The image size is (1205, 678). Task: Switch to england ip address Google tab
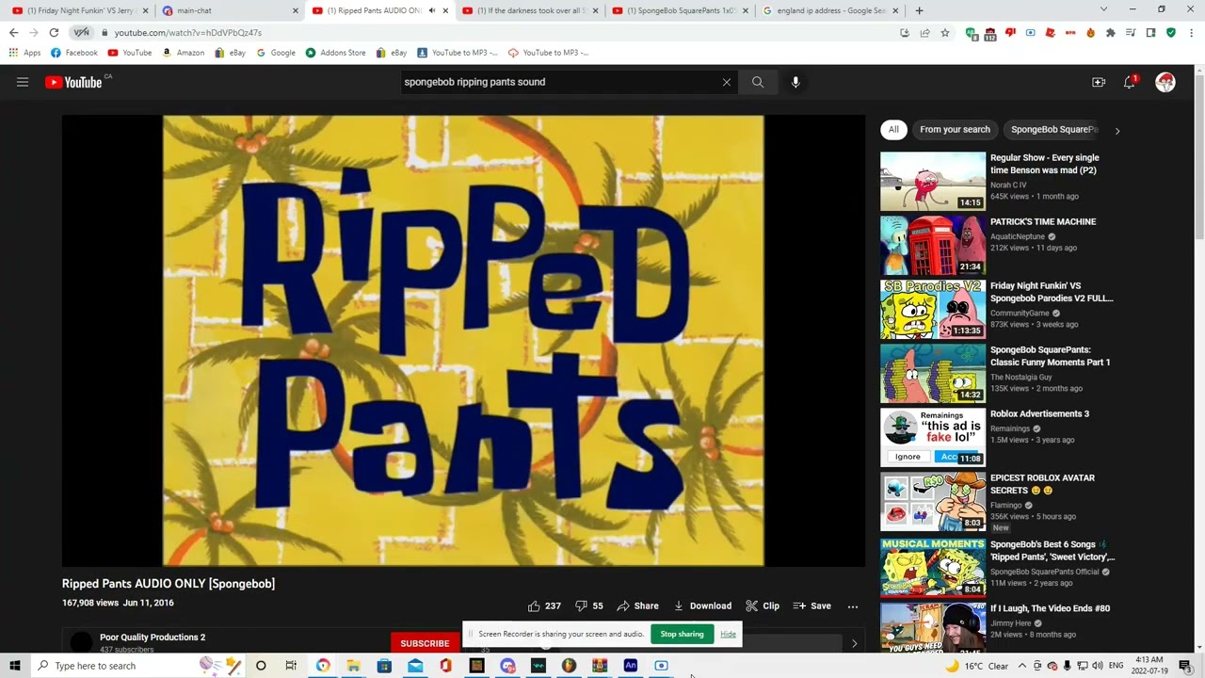828,10
